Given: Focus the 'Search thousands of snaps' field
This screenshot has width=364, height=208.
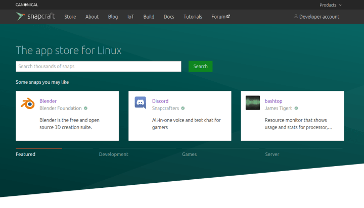Looking at the screenshot, I should point(99,66).
